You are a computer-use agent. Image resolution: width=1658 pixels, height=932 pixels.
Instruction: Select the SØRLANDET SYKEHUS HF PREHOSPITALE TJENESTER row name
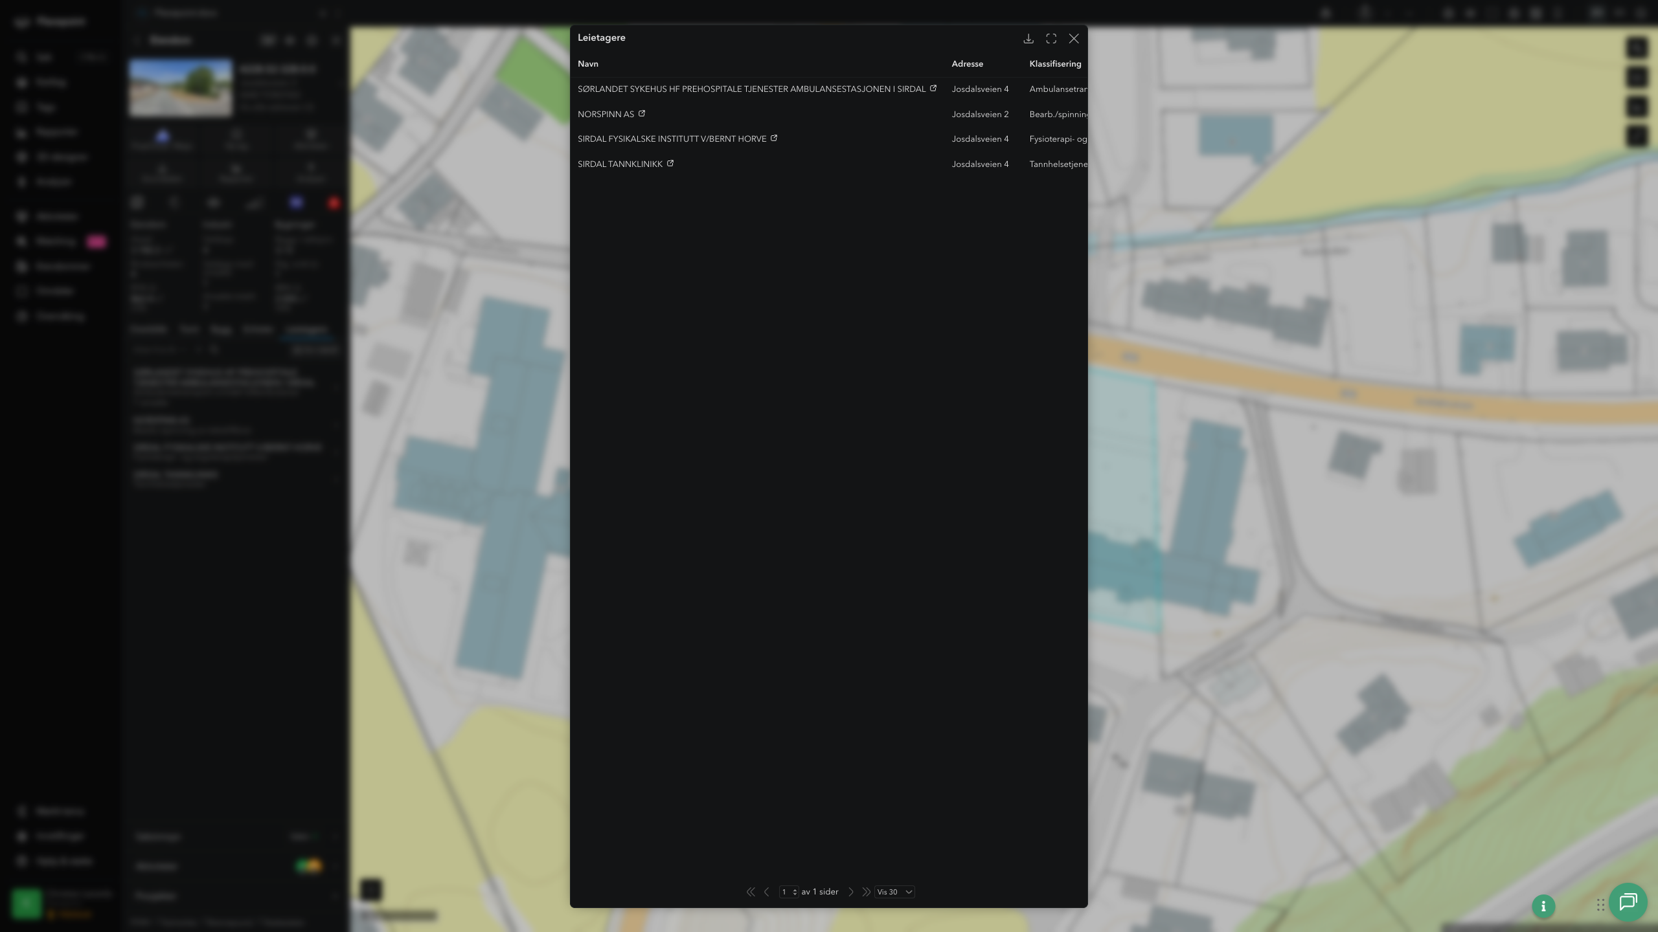(x=751, y=89)
